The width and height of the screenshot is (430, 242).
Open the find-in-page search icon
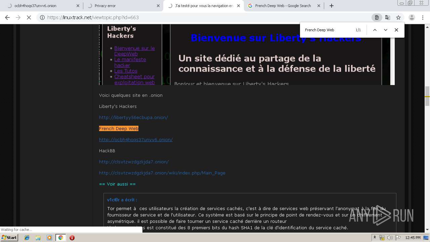coord(377,17)
